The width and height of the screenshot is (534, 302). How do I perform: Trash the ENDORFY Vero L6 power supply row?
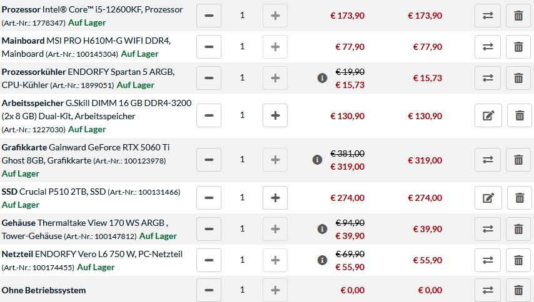[518, 260]
